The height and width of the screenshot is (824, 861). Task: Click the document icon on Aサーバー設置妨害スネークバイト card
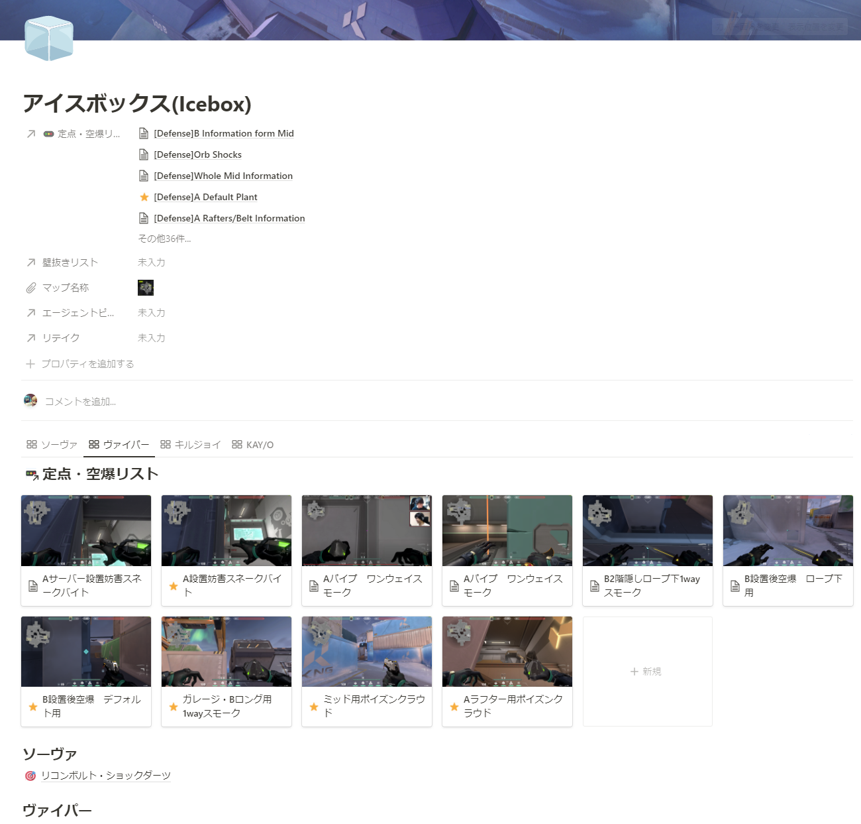(33, 585)
